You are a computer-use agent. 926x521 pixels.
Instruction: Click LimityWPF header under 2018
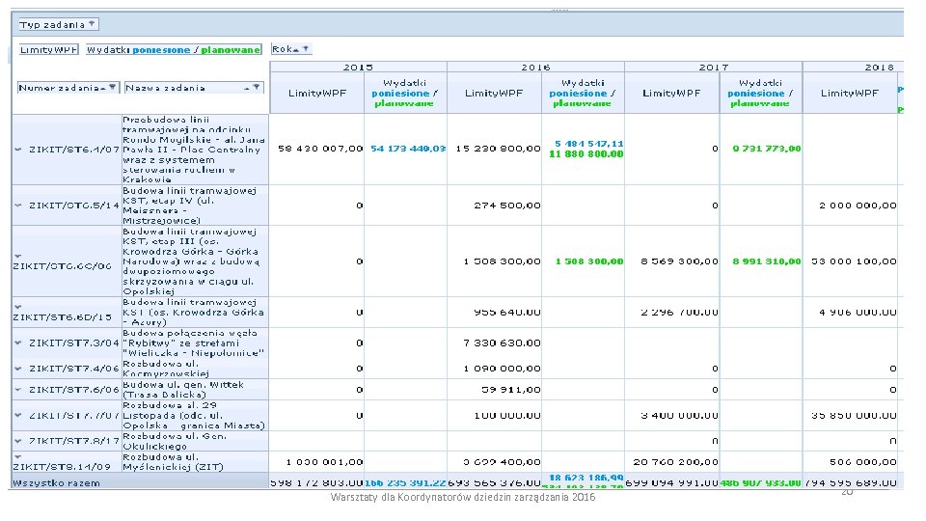(x=850, y=93)
